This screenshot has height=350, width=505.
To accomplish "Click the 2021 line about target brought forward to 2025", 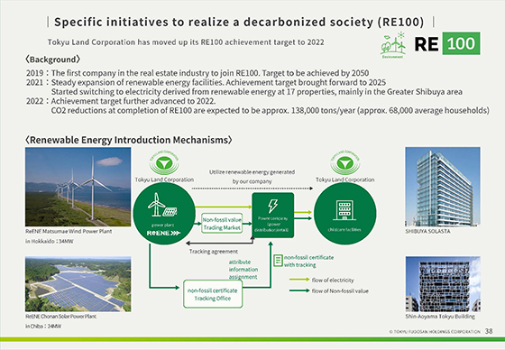I will [207, 82].
